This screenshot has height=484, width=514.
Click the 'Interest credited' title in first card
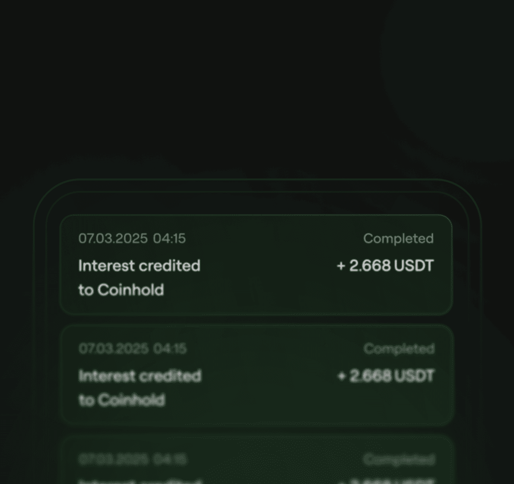click(x=140, y=266)
